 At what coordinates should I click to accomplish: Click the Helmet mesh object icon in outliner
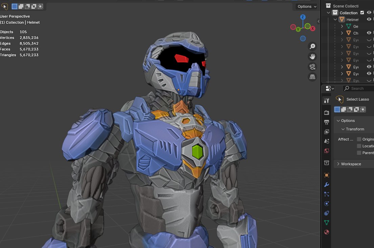(342, 19)
